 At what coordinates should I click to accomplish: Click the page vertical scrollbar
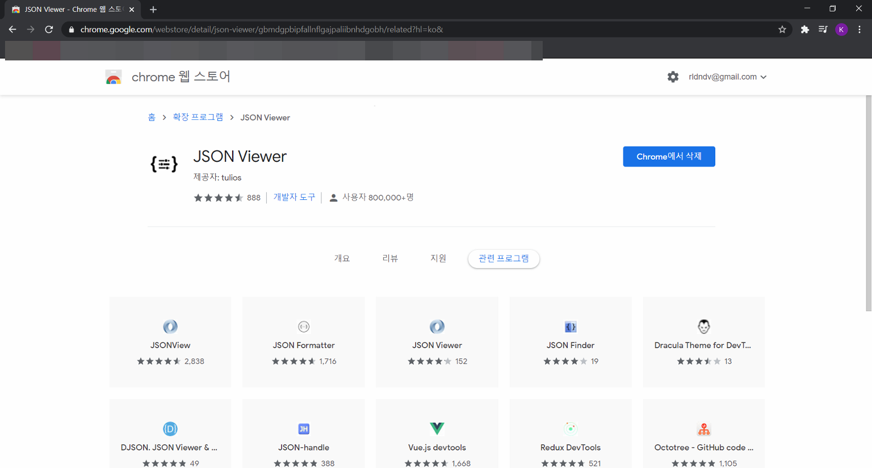869,203
